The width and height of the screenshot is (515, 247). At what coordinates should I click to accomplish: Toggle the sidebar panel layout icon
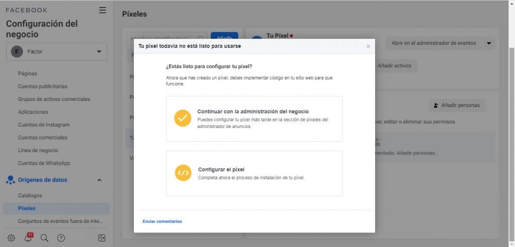click(x=102, y=238)
